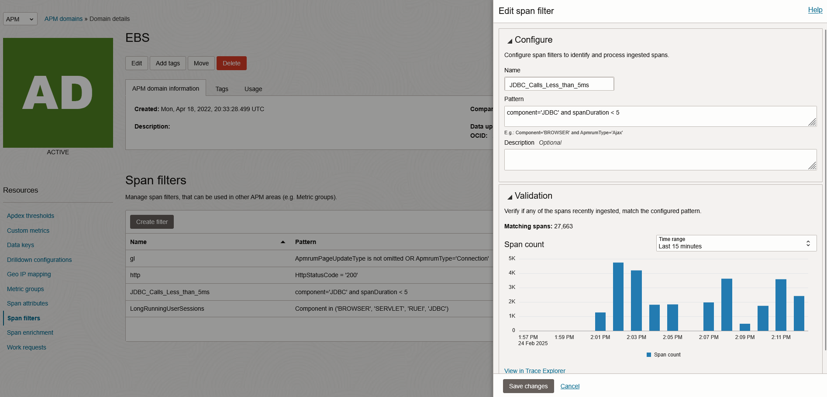The image size is (827, 397).
Task: Switch to the Usage tab
Action: coord(253,88)
